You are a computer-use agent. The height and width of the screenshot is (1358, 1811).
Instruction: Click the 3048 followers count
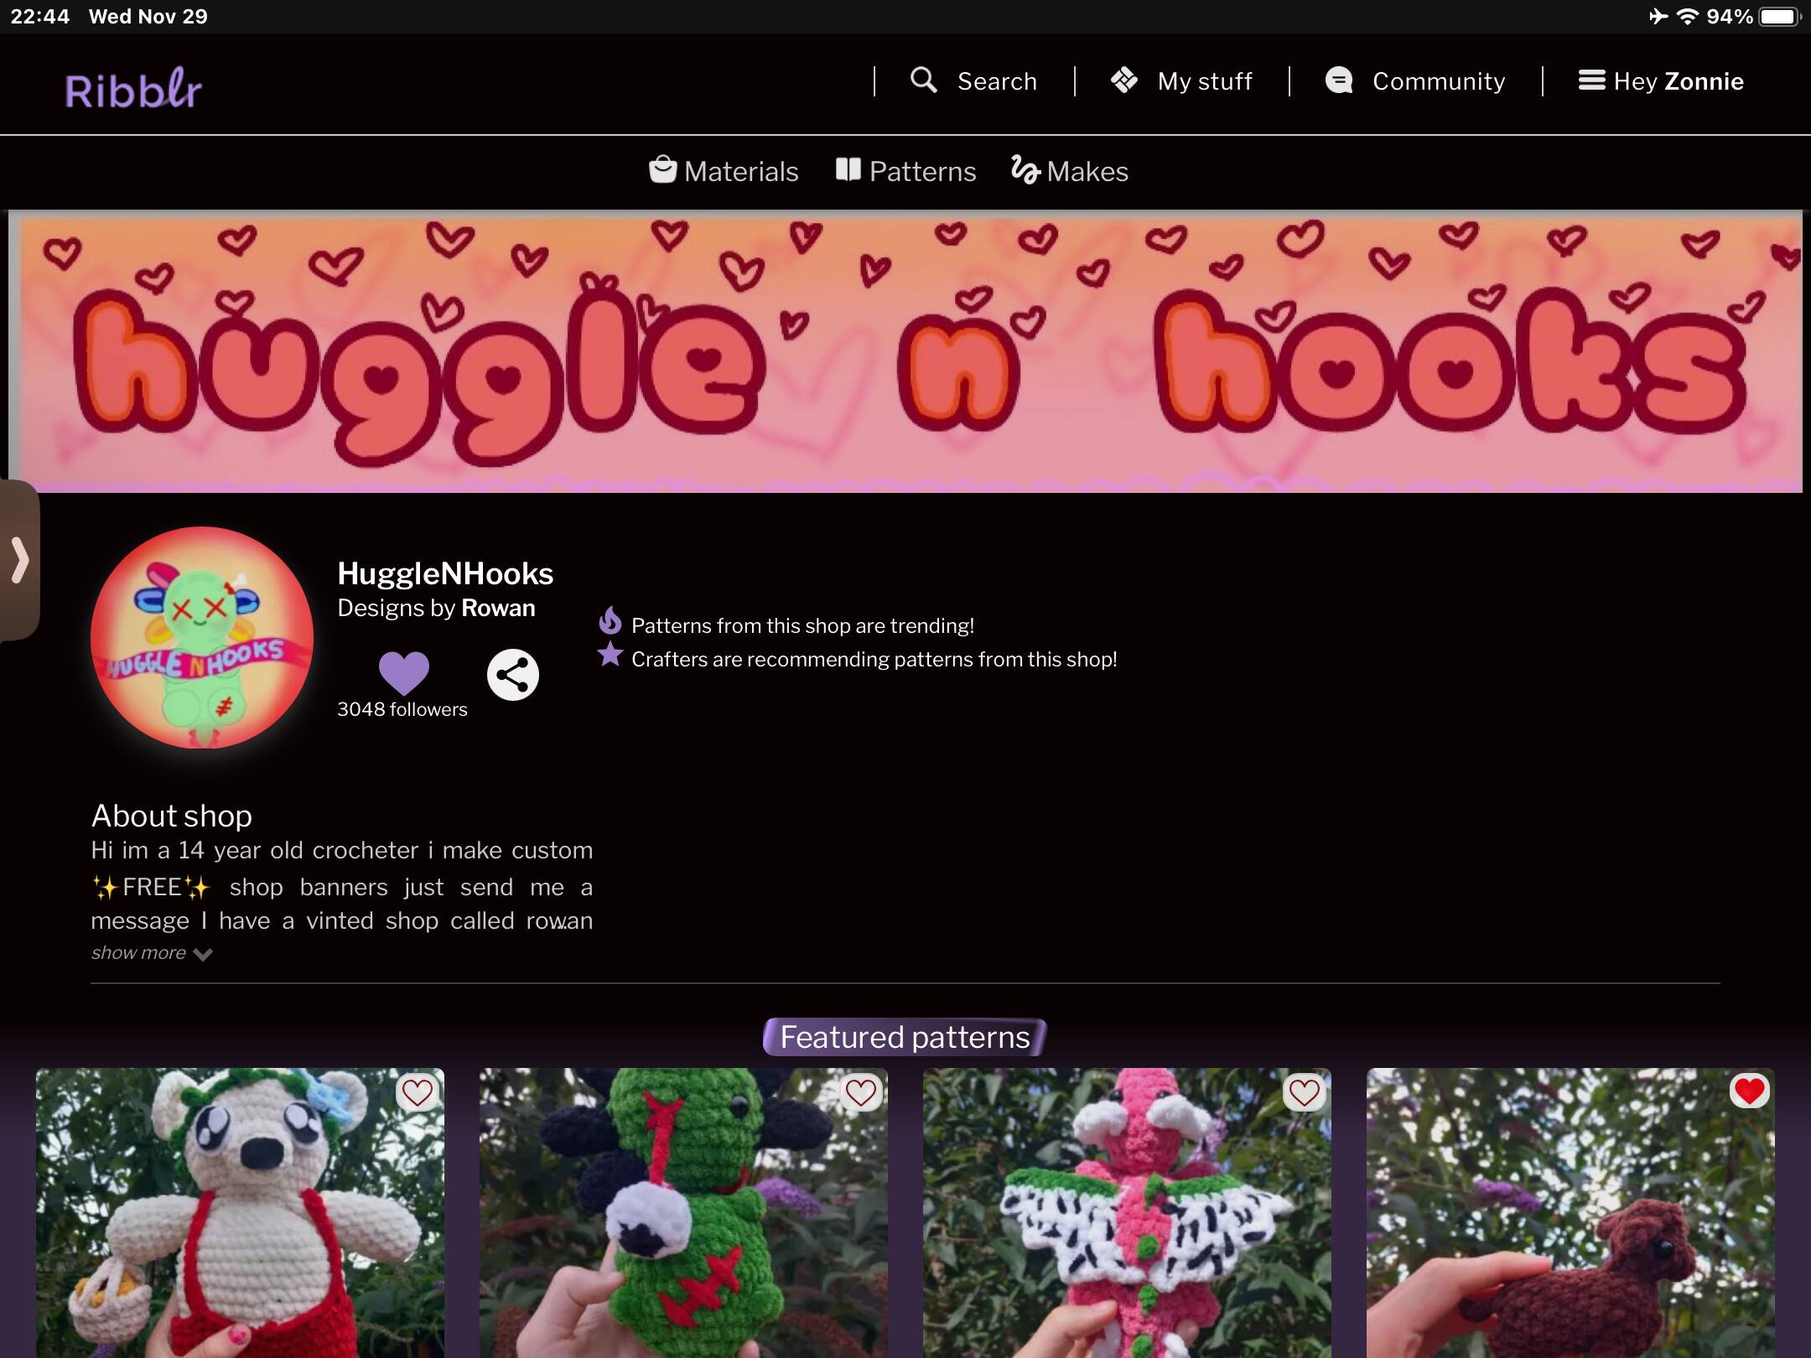coord(402,709)
